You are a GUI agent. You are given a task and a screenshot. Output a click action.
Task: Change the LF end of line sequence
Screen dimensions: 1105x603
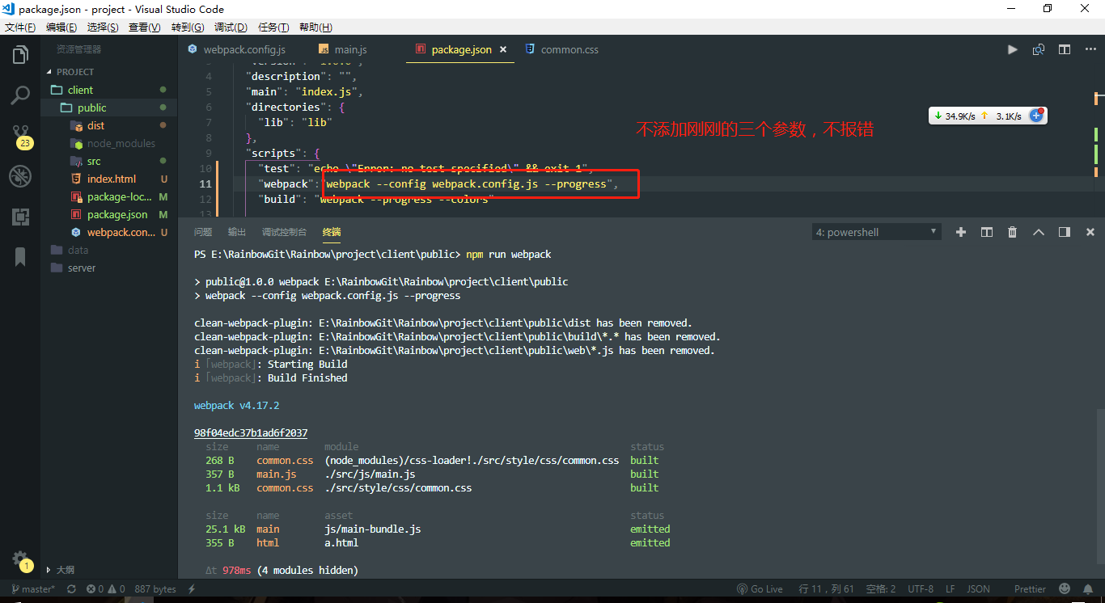[950, 589]
